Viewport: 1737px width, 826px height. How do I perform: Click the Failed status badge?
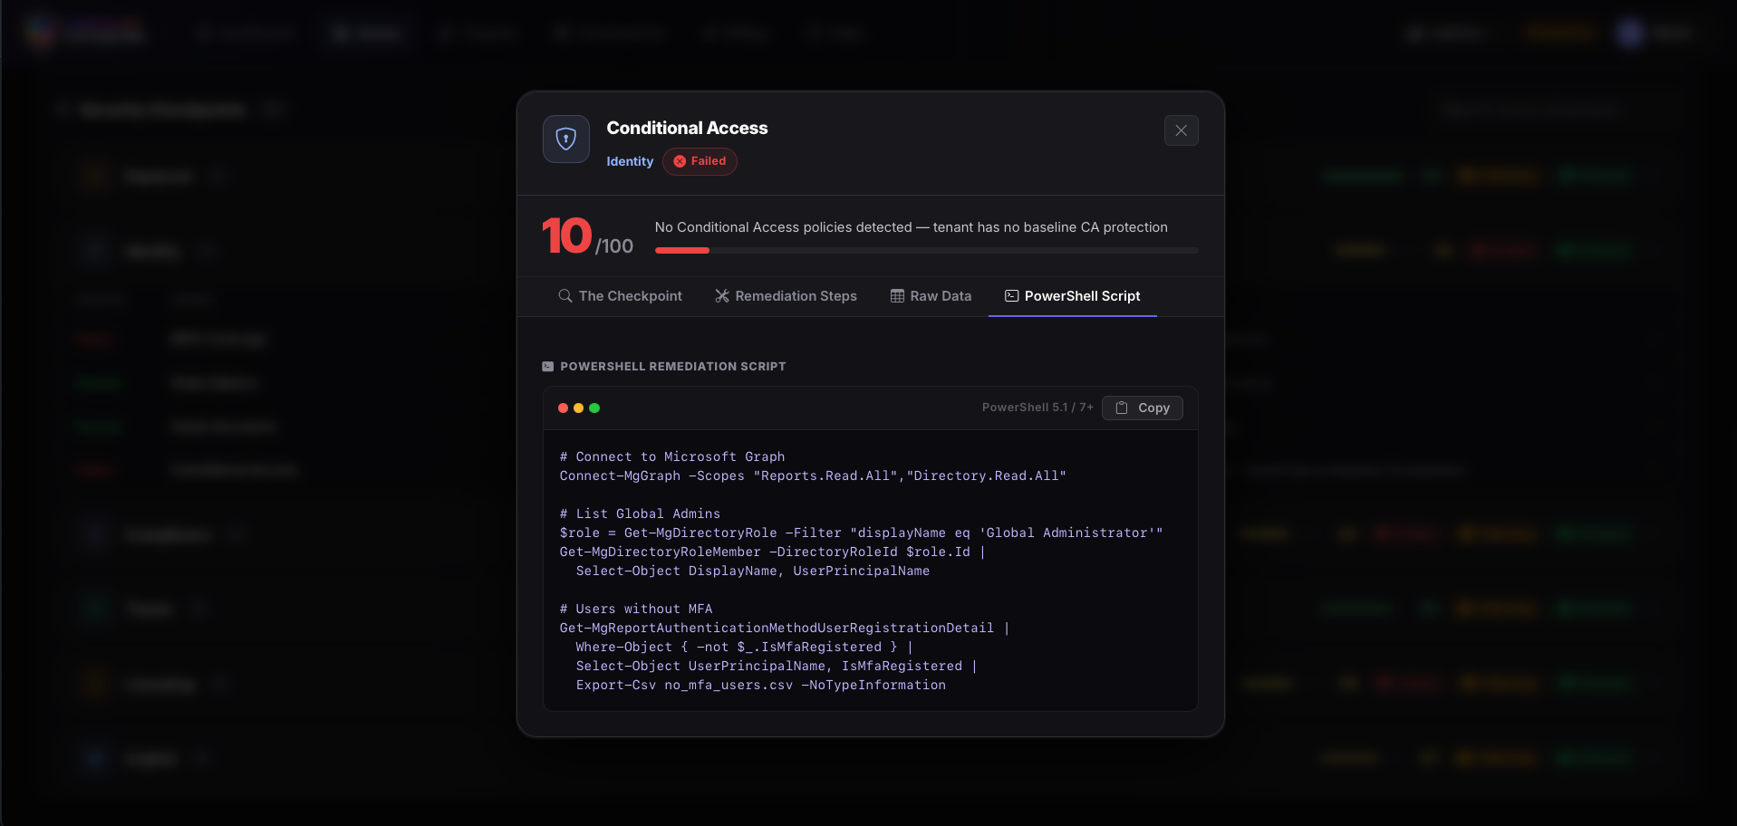(700, 161)
